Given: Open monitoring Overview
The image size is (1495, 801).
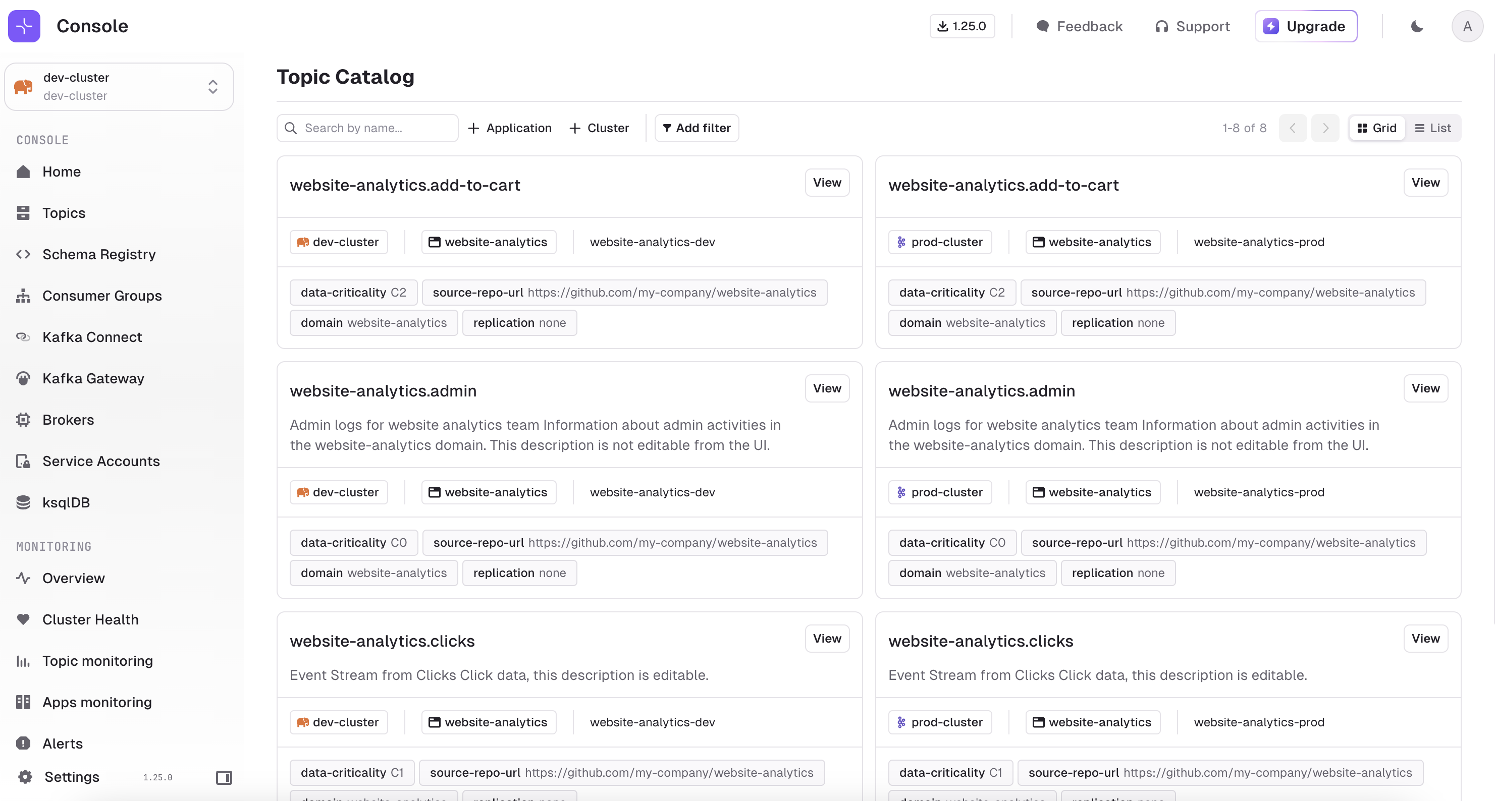Looking at the screenshot, I should tap(73, 578).
